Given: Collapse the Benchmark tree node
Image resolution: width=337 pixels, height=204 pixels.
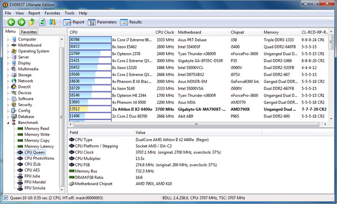Looking at the screenshot, I should tap(8, 123).
